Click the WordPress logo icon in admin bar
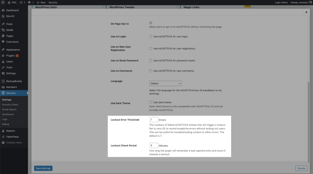313x174 pixels. [3, 2]
